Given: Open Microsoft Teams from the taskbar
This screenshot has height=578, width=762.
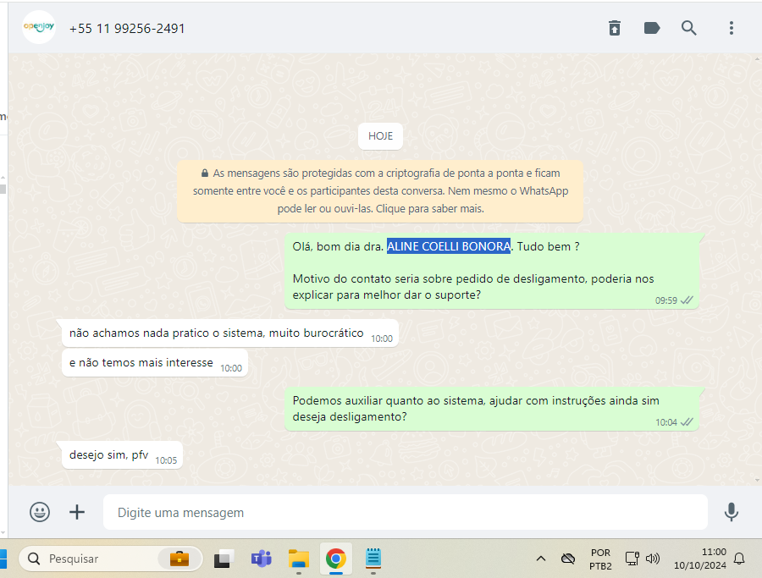Looking at the screenshot, I should (x=262, y=559).
